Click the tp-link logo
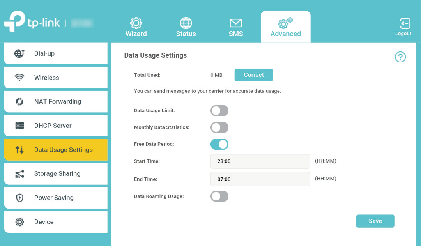Screen dimensions: 421x246 pyautogui.click(x=32, y=21)
